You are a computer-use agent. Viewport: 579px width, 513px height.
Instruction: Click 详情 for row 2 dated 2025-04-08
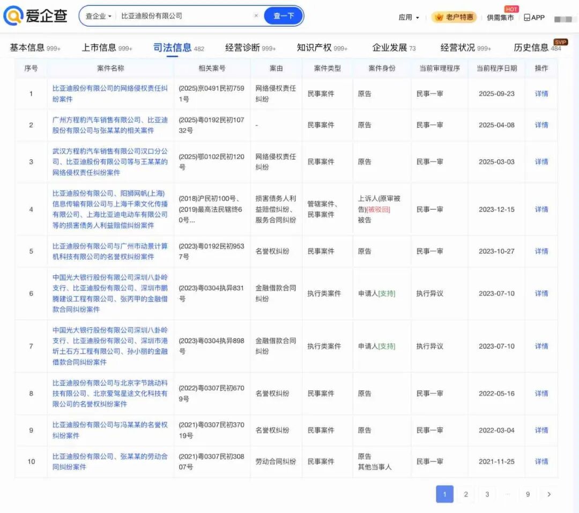(541, 125)
